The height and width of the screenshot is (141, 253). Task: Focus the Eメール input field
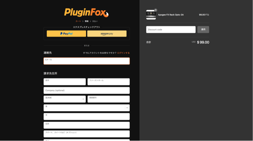[87, 61]
